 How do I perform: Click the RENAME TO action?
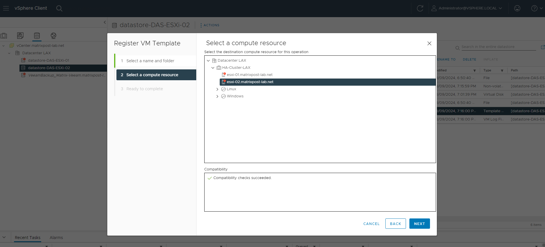point(446,59)
